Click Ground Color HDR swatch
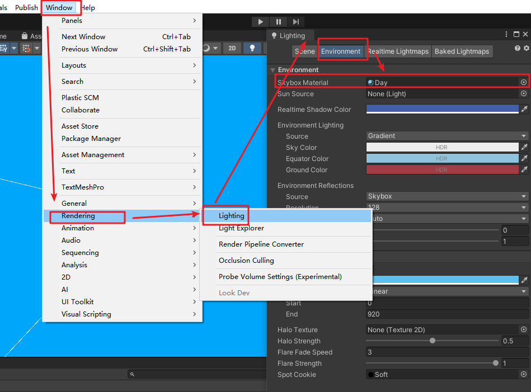531x392 pixels. coord(442,170)
